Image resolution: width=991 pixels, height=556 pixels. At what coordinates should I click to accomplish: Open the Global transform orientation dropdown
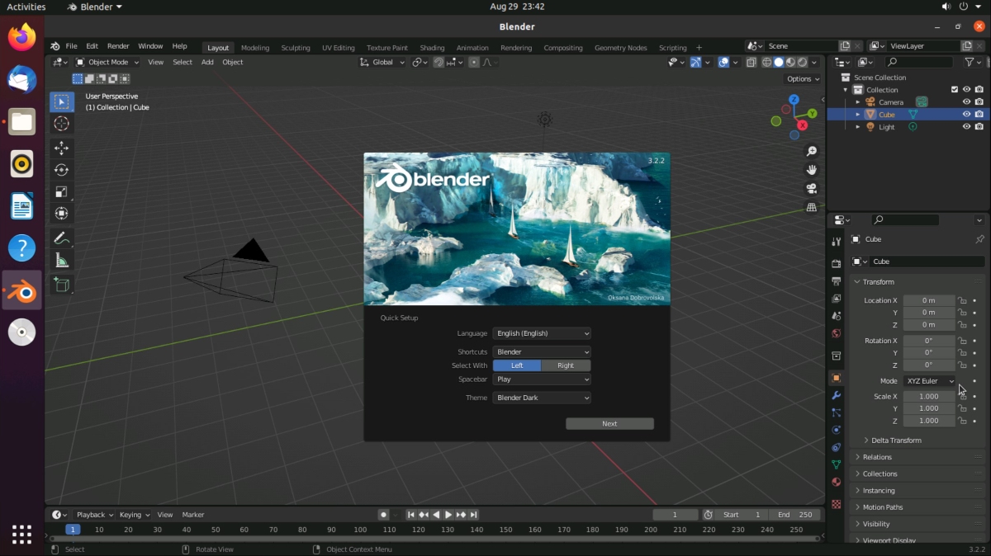383,62
